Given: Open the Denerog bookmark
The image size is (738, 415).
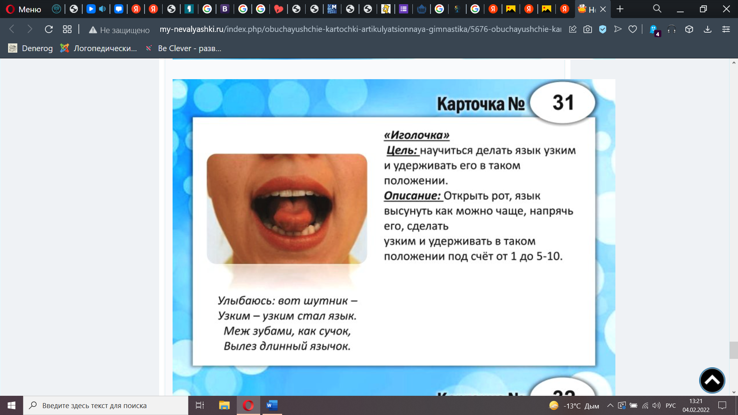Looking at the screenshot, I should point(31,48).
